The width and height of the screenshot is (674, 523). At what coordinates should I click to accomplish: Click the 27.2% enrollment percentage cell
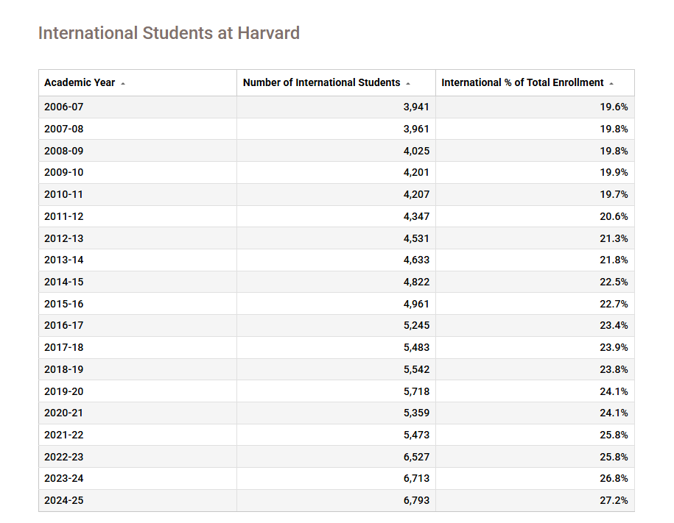614,500
